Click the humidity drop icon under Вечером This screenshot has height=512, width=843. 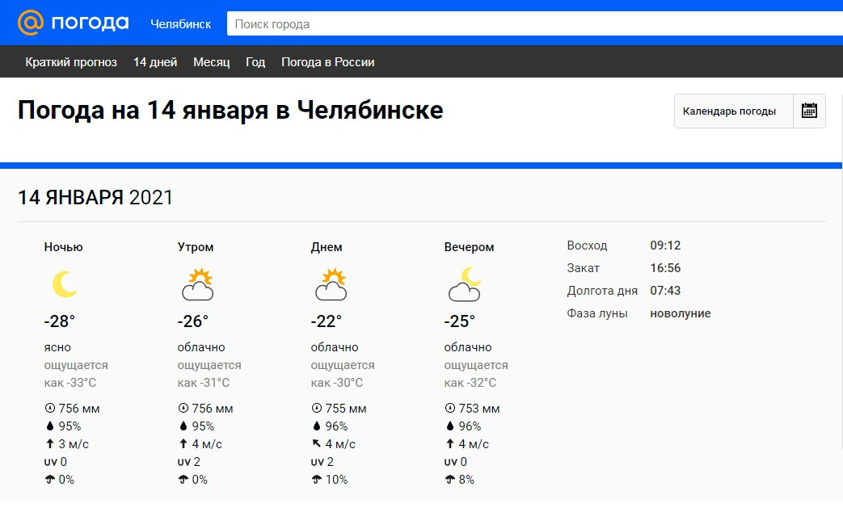[450, 426]
